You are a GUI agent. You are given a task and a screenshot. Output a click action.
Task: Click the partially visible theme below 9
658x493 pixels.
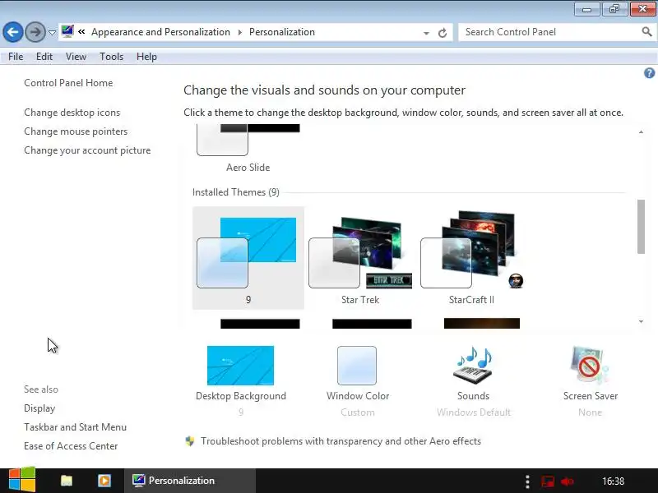coord(260,324)
